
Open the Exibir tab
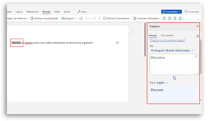[57, 12]
